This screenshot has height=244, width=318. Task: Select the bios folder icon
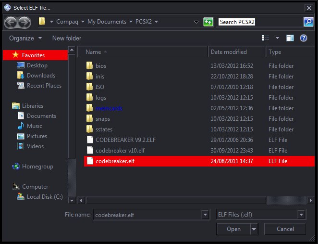(x=89, y=65)
